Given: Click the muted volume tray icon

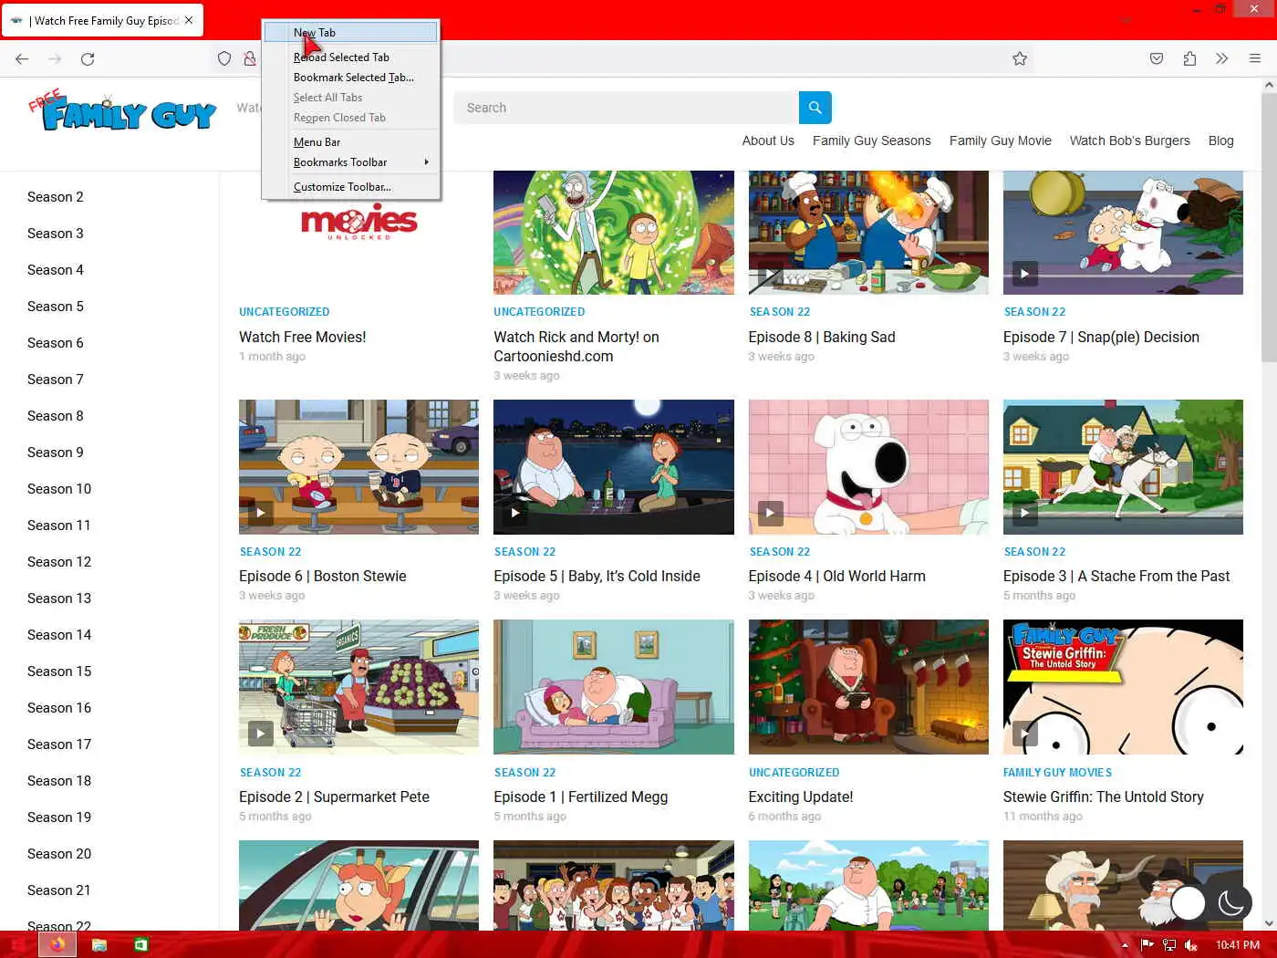Looking at the screenshot, I should pos(1191,945).
